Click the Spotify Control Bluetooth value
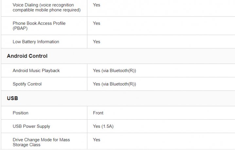Screen dimensions: 235x150 [114, 84]
